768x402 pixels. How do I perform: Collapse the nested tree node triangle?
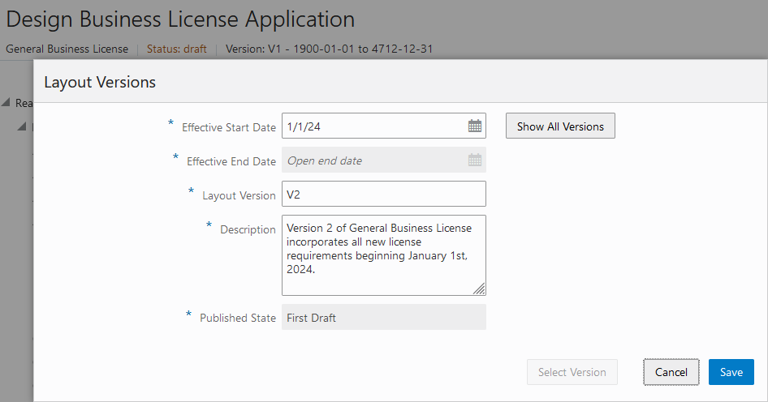point(23,127)
